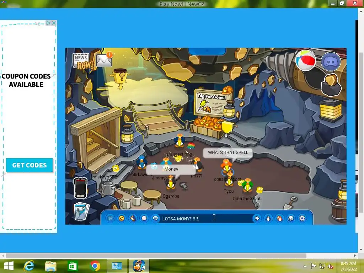The image size is (364, 273).
Task: Click the beach ball icon
Action: point(305,60)
